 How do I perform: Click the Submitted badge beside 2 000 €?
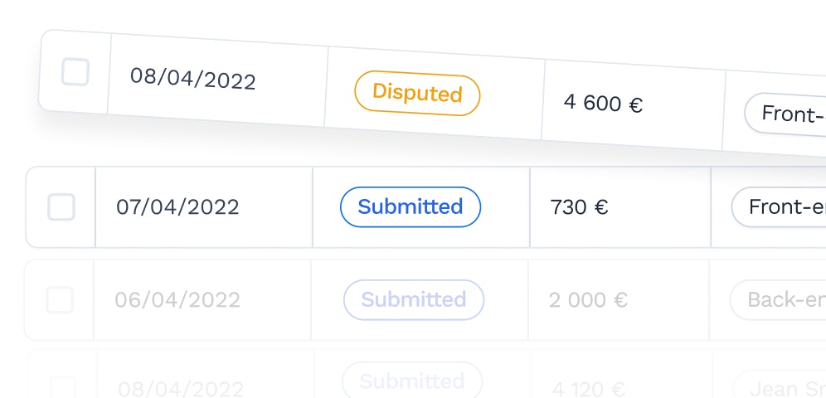pyautogui.click(x=414, y=299)
